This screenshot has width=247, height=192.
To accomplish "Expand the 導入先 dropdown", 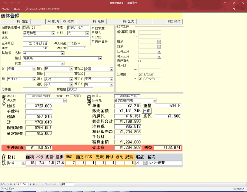I will tap(65, 101).
